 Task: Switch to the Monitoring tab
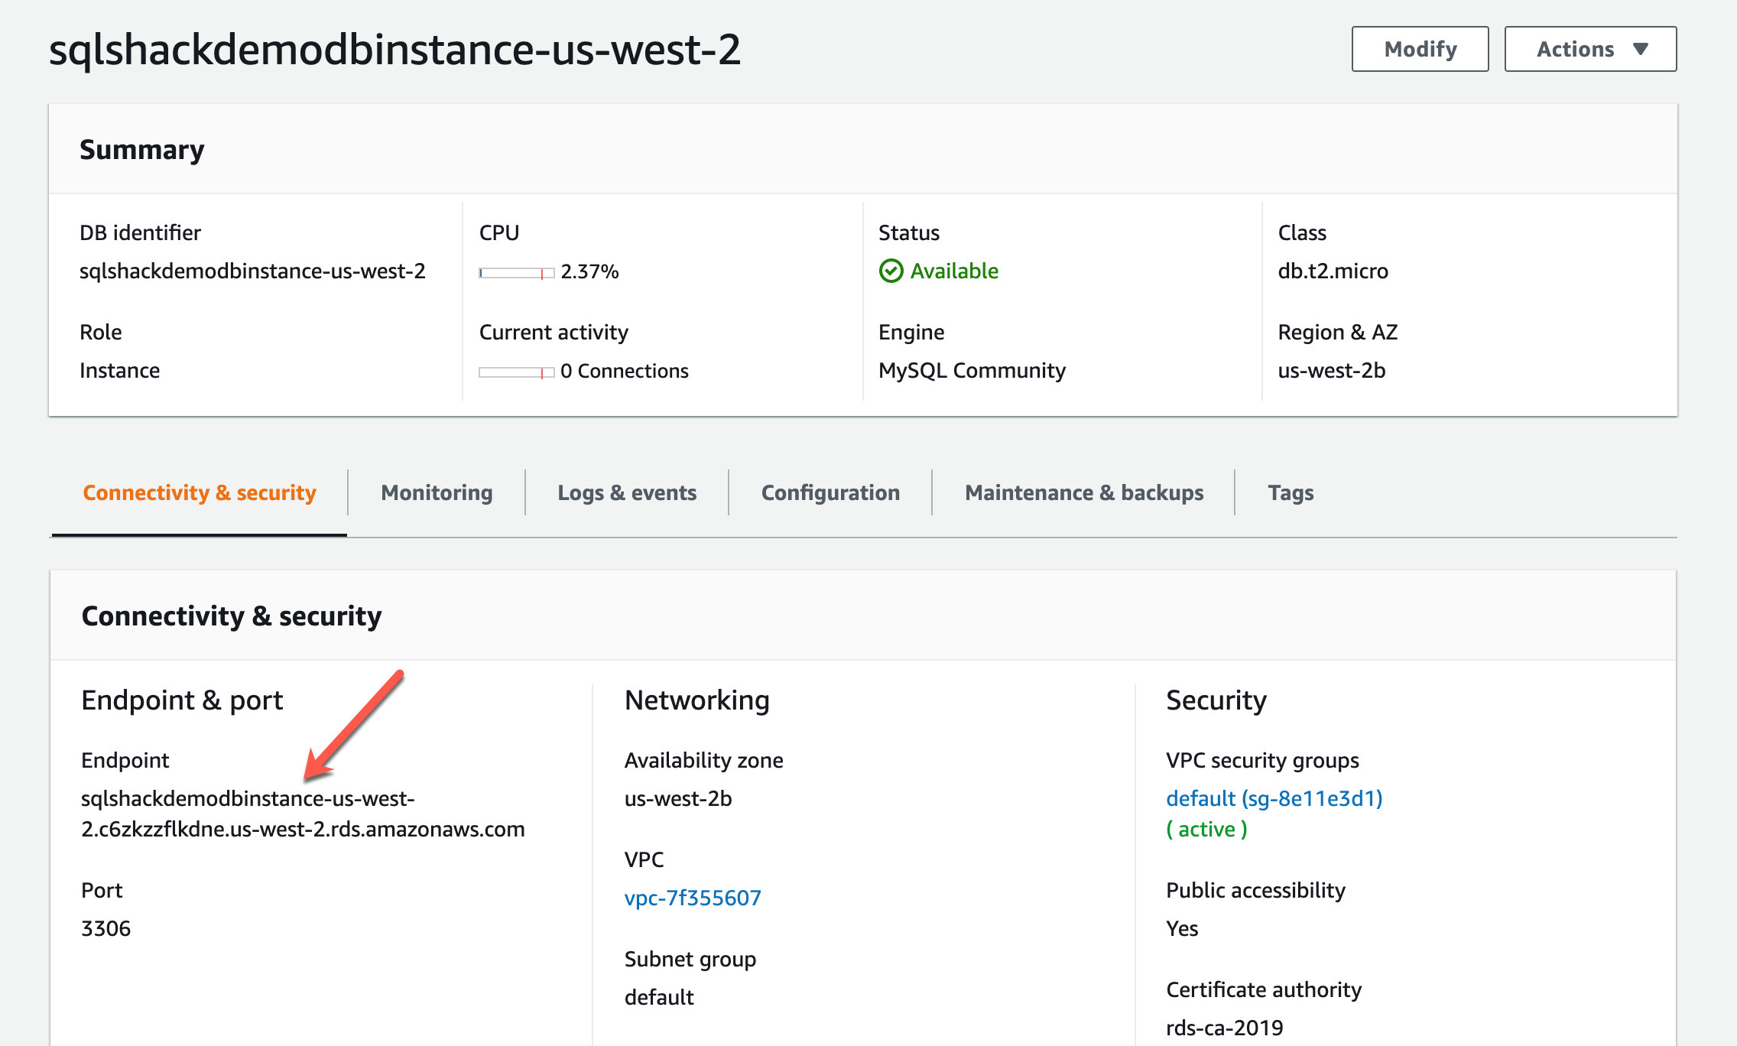437,492
